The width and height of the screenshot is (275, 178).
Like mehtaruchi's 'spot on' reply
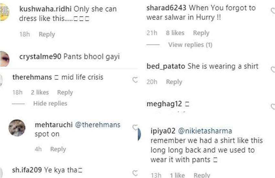click(x=135, y=128)
